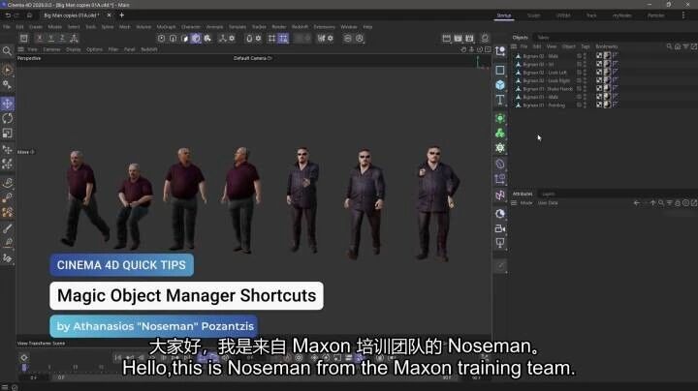The height and width of the screenshot is (391, 698).
Task: Toggle the Y axis lock
Action: pos(51,38)
